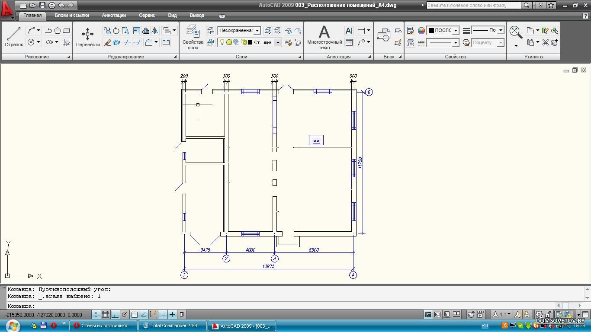Click the single-line text icon
This screenshot has height=332, width=591.
coord(349,31)
